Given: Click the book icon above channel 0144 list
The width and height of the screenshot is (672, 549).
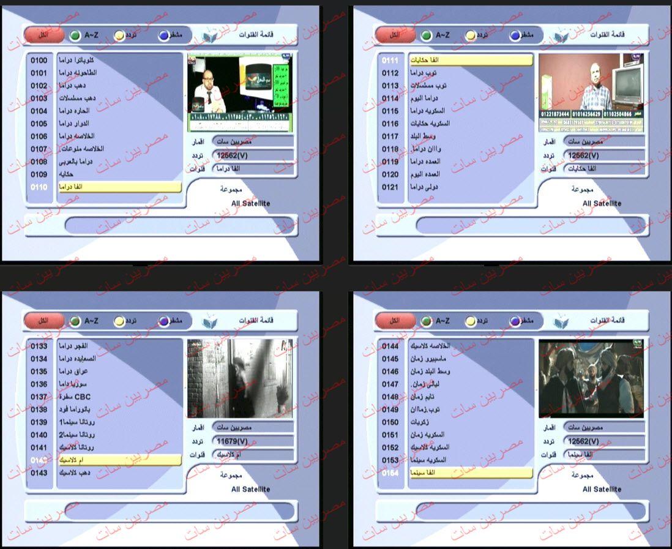Looking at the screenshot, I should 560,321.
